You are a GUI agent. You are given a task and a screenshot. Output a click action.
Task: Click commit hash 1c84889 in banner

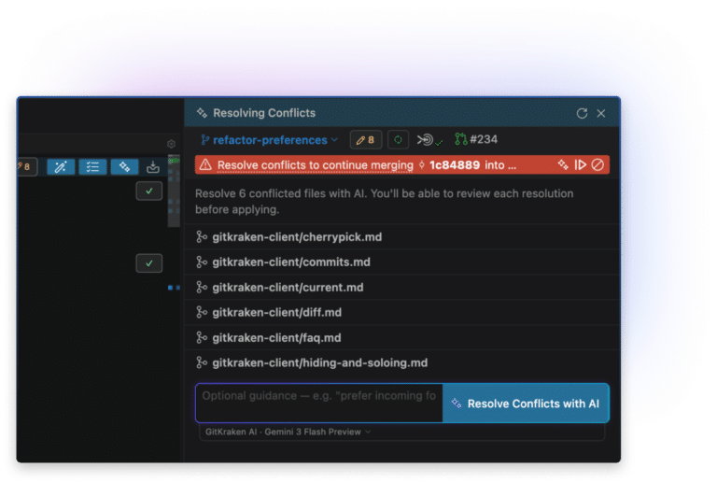point(454,165)
